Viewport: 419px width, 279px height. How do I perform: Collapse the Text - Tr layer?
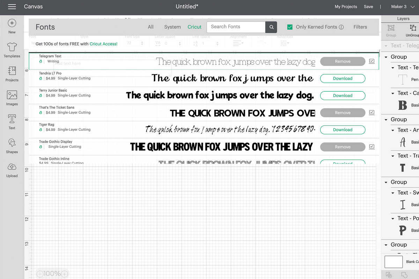[393, 156]
